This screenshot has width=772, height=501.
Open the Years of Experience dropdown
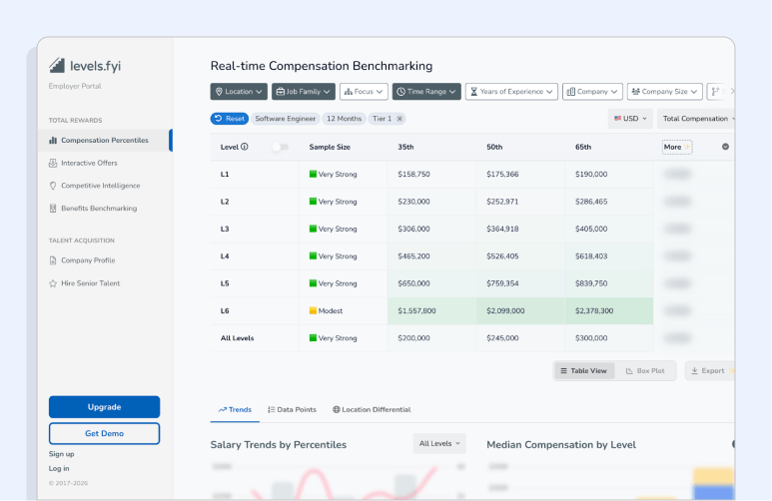click(510, 92)
